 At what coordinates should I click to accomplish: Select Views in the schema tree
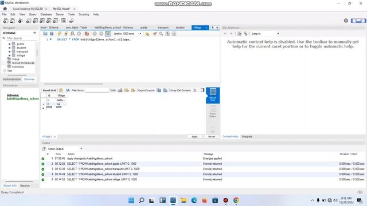click(x=15, y=59)
